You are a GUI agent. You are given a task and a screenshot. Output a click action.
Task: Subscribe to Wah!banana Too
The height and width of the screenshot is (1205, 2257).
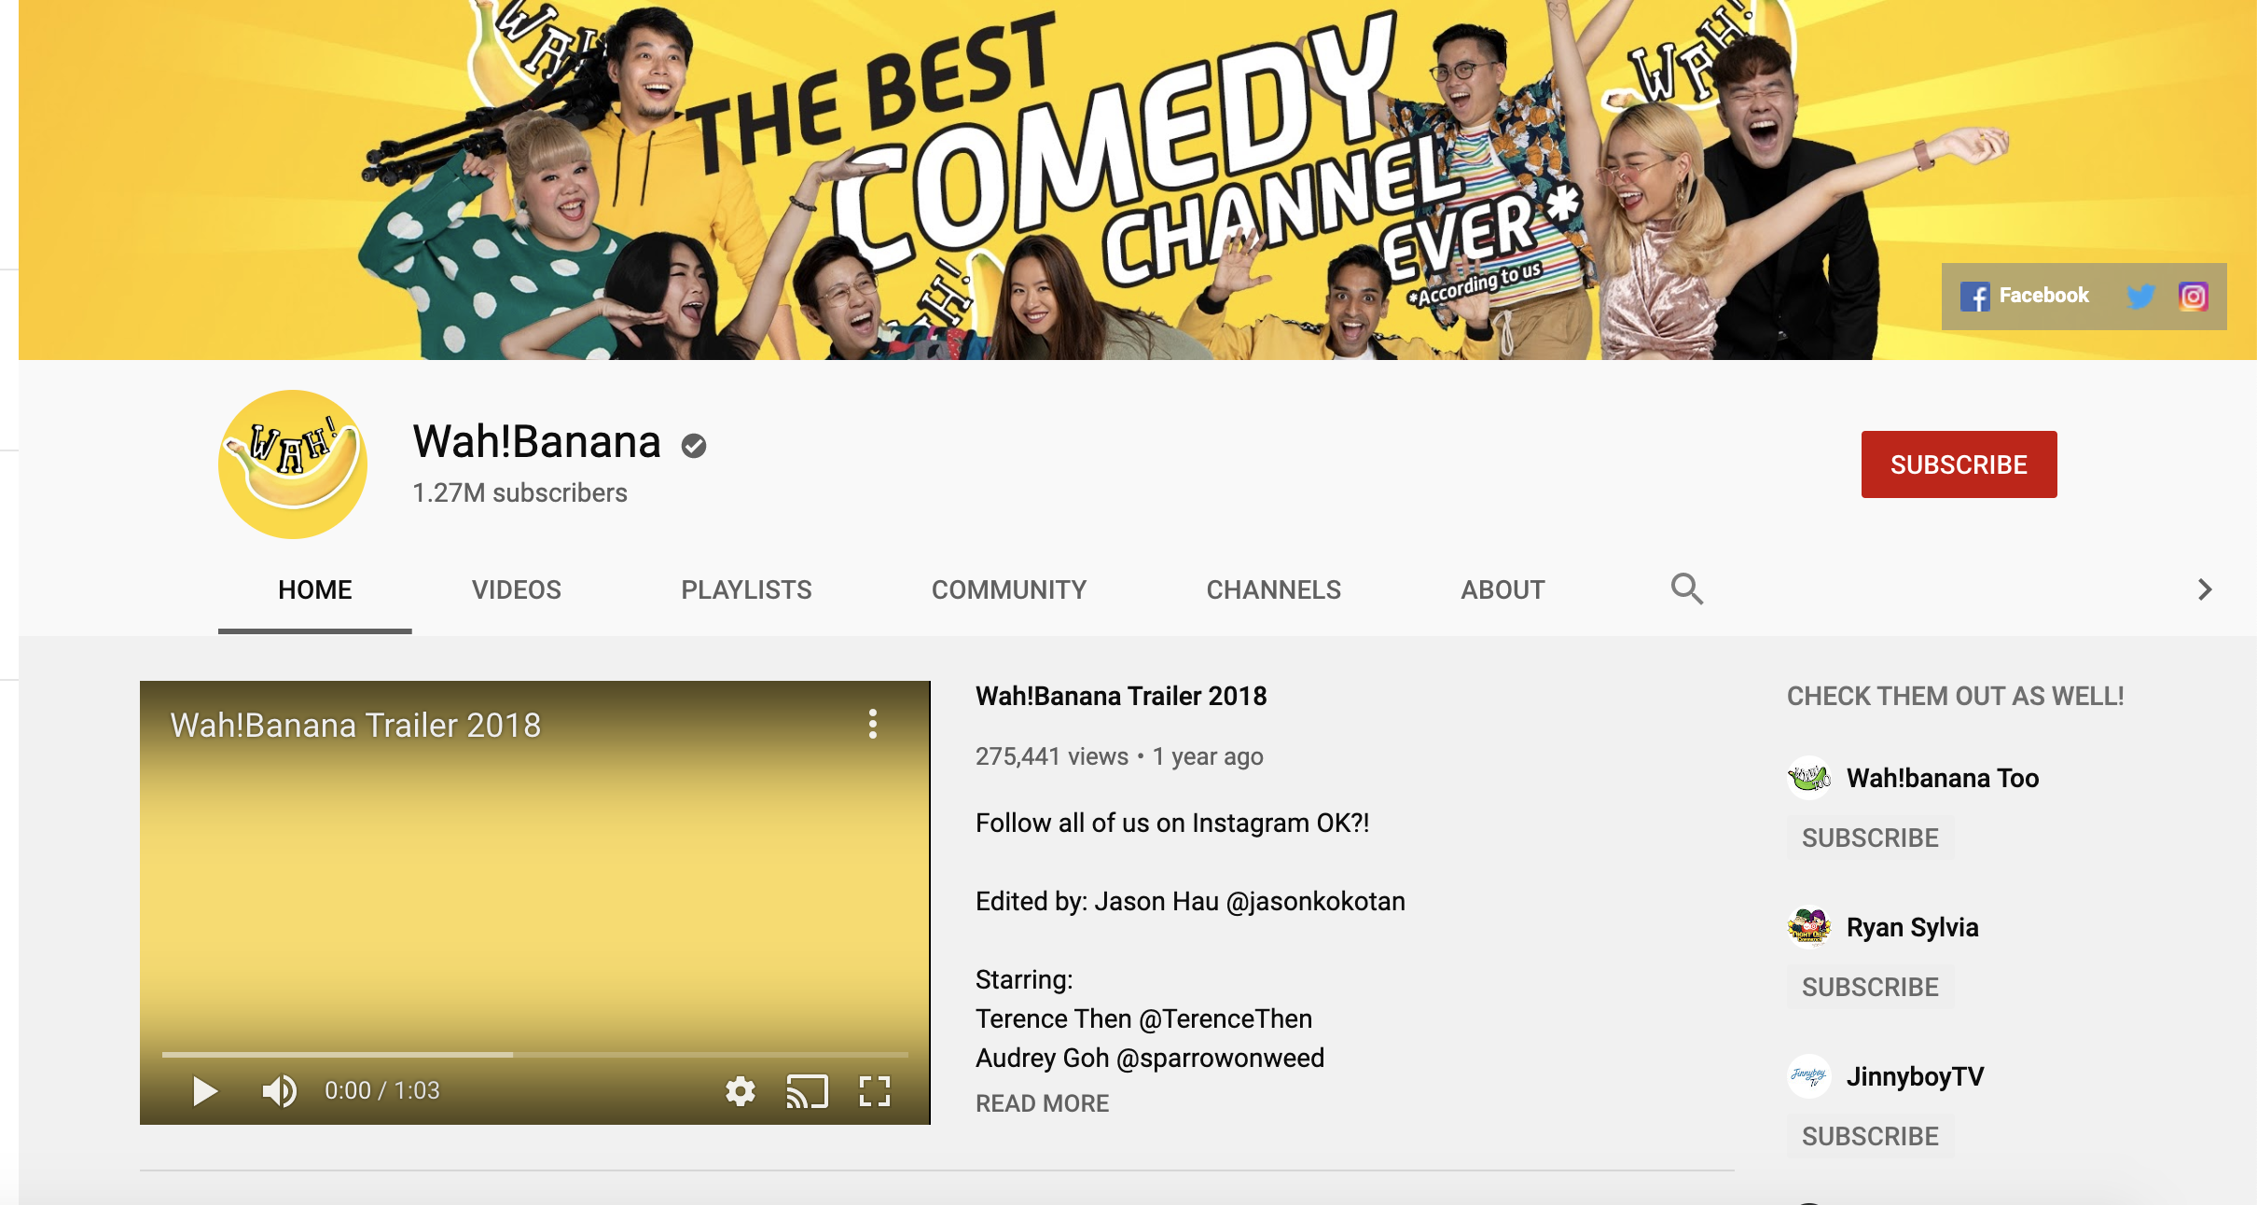click(x=1870, y=838)
